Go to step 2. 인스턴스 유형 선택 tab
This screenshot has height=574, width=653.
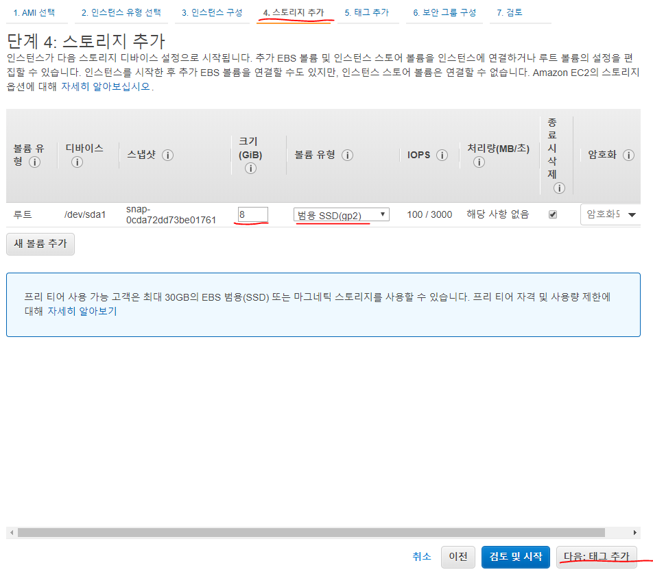pyautogui.click(x=121, y=12)
